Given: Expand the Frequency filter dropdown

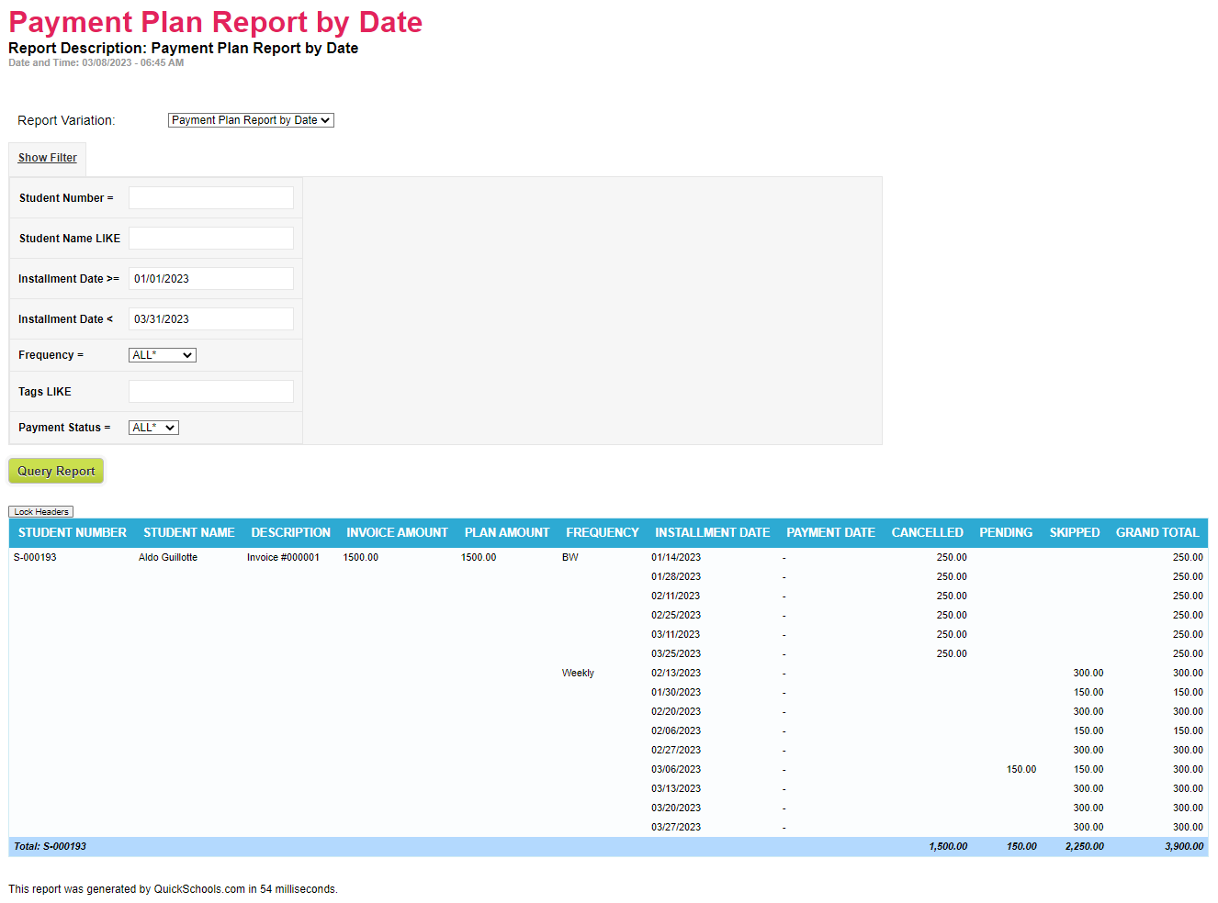Looking at the screenshot, I should (162, 355).
